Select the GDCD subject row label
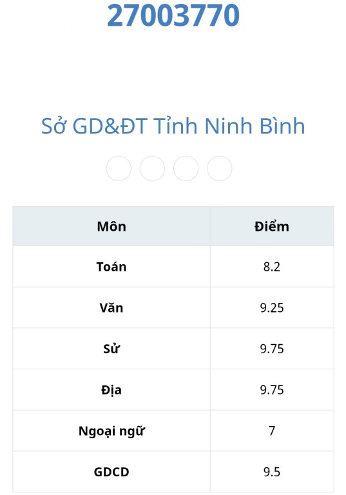Viewport: 346px width, 495px height. [111, 472]
